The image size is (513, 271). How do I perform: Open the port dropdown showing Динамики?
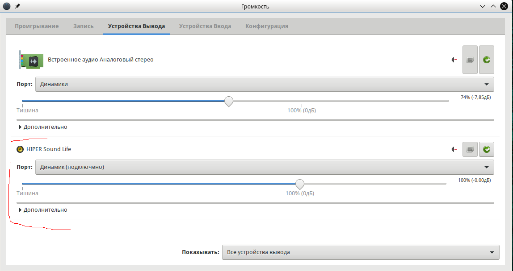[x=265, y=84]
